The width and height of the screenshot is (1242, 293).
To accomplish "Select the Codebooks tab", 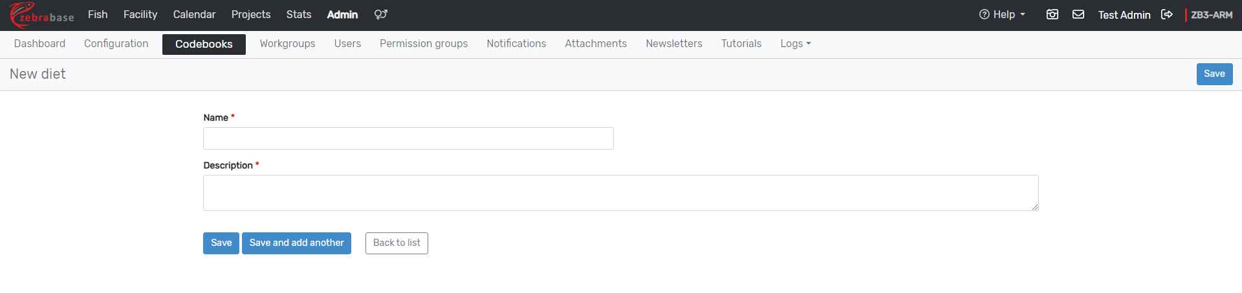I will 204,45.
